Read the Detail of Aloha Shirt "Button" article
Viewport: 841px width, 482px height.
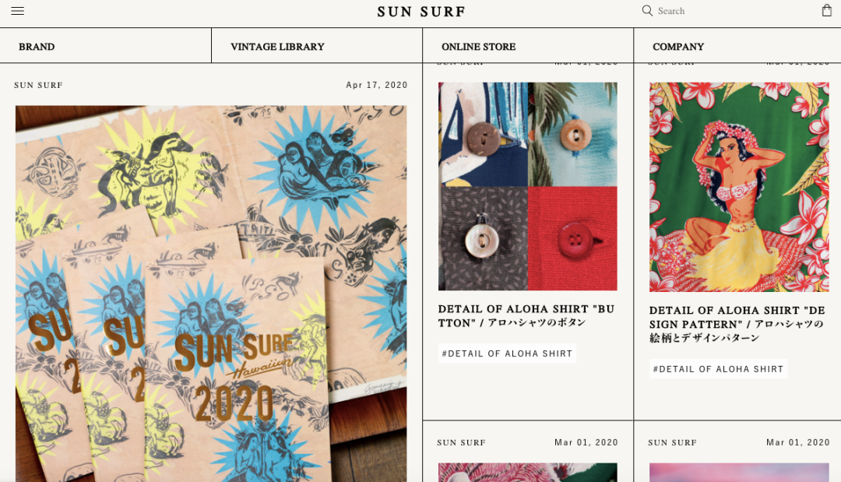tap(526, 316)
